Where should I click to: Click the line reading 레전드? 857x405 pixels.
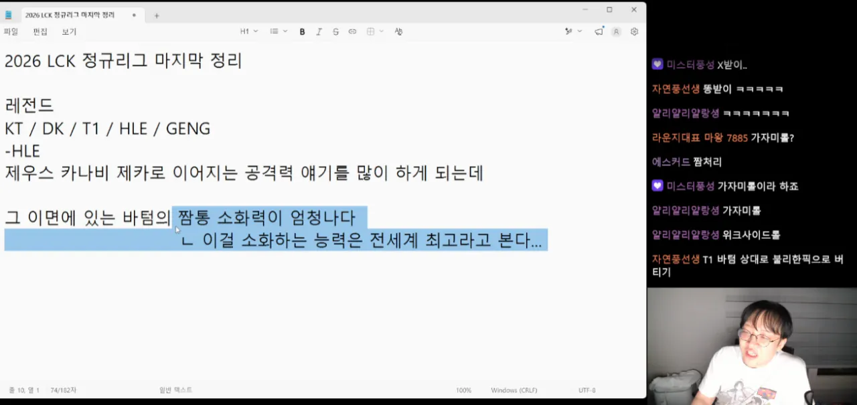29,106
